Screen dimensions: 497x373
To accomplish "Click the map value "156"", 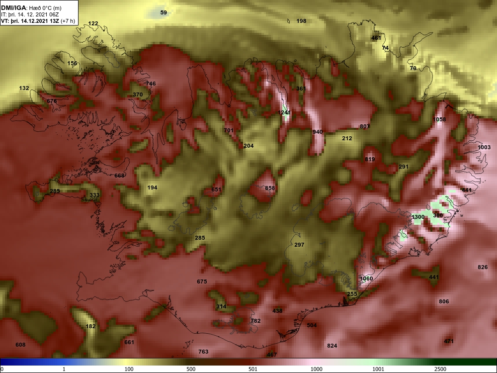I will (x=72, y=63).
